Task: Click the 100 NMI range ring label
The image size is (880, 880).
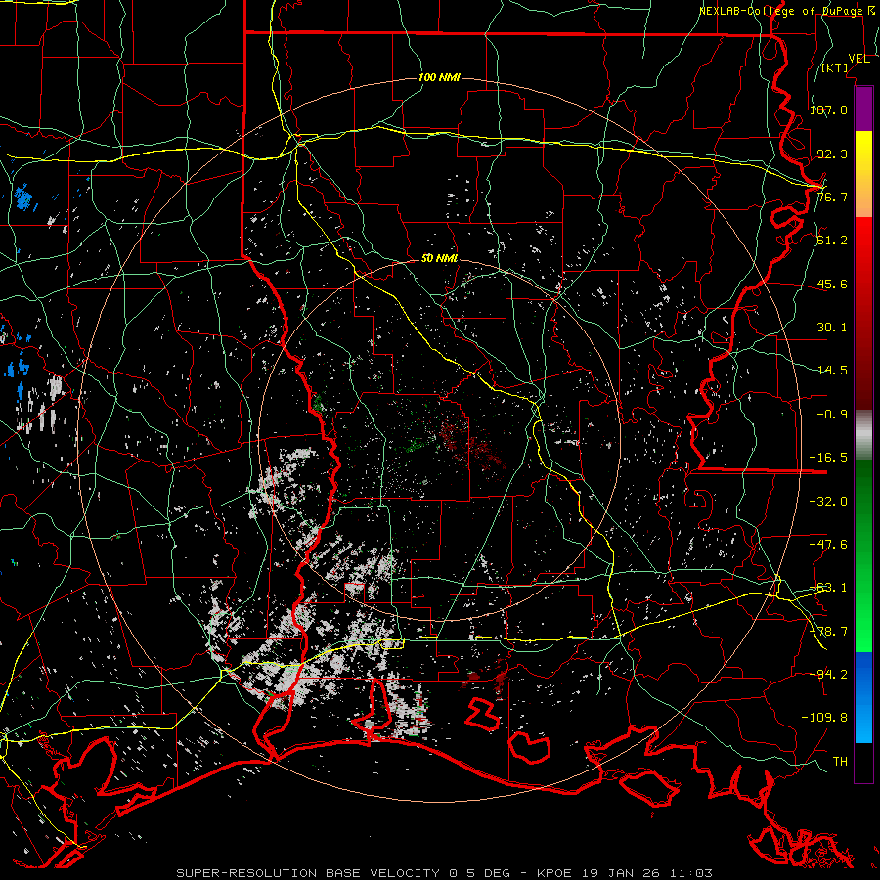Action: pyautogui.click(x=439, y=77)
